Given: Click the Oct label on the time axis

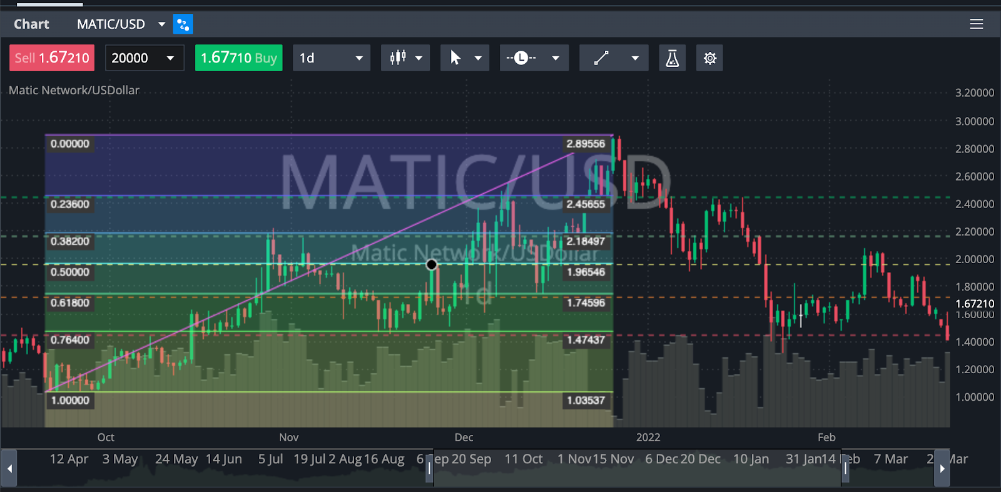Looking at the screenshot, I should pyautogui.click(x=106, y=438).
